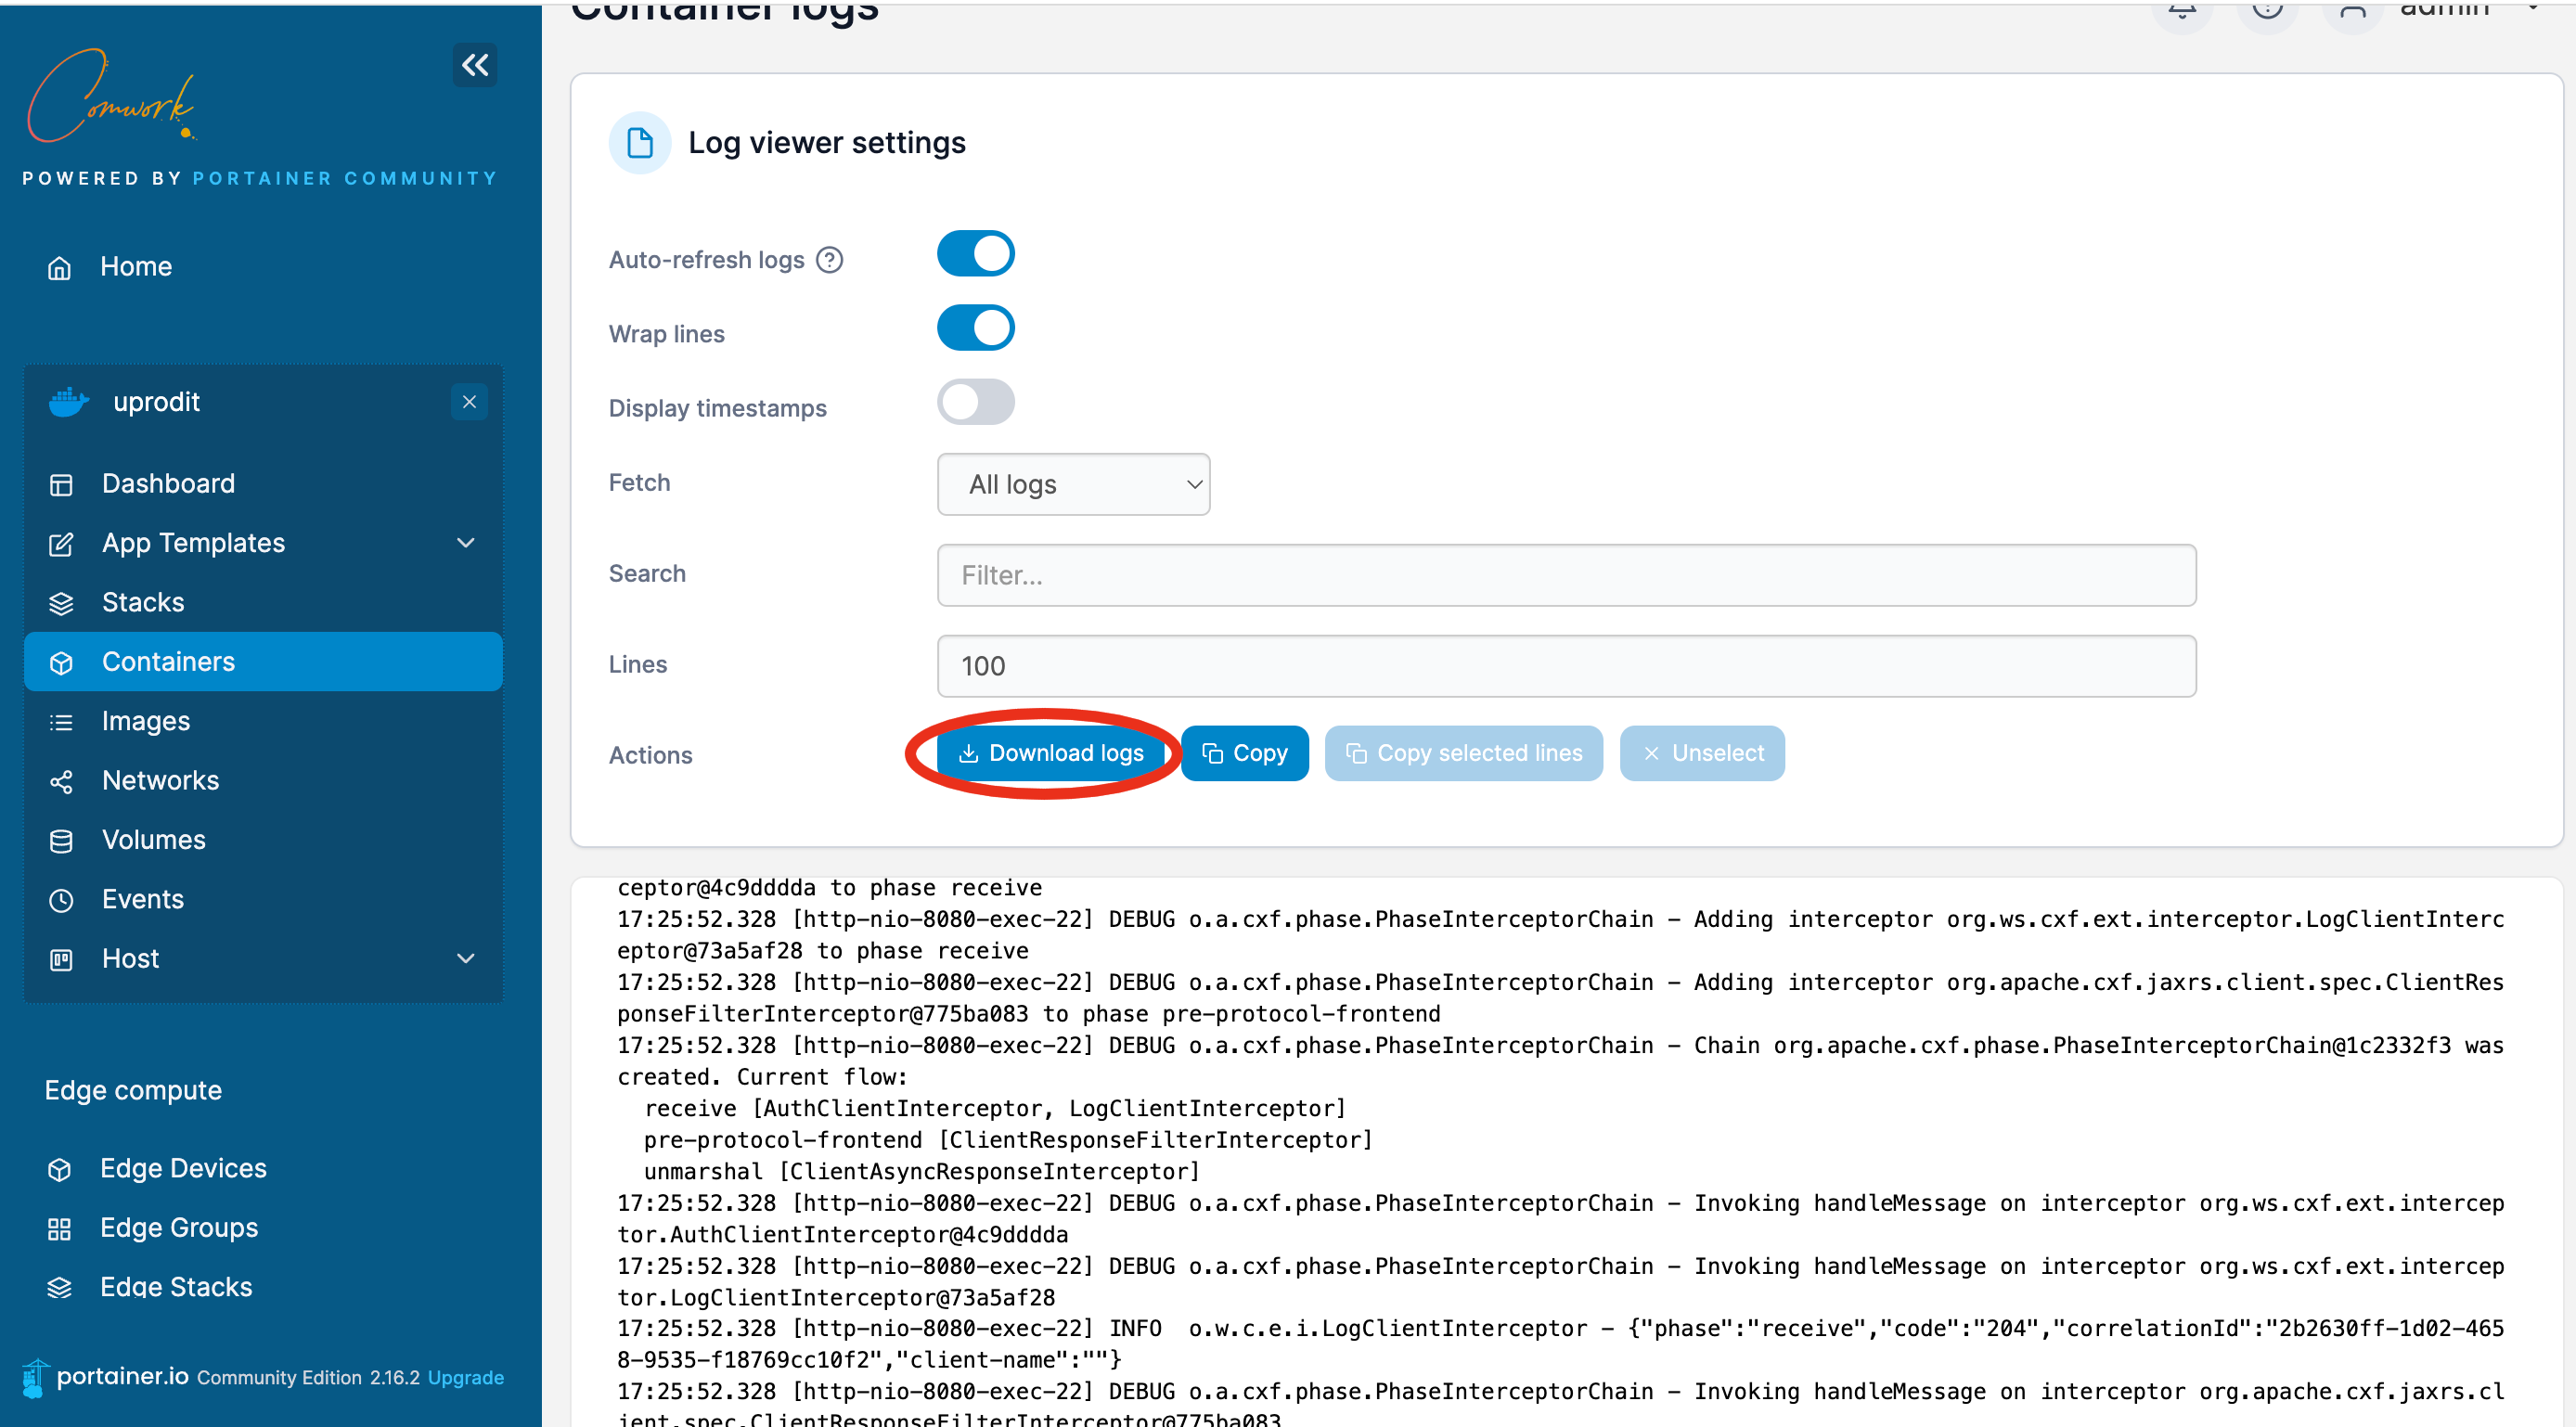This screenshot has height=1427, width=2576.
Task: Click the Events sidebar icon
Action: click(x=63, y=898)
